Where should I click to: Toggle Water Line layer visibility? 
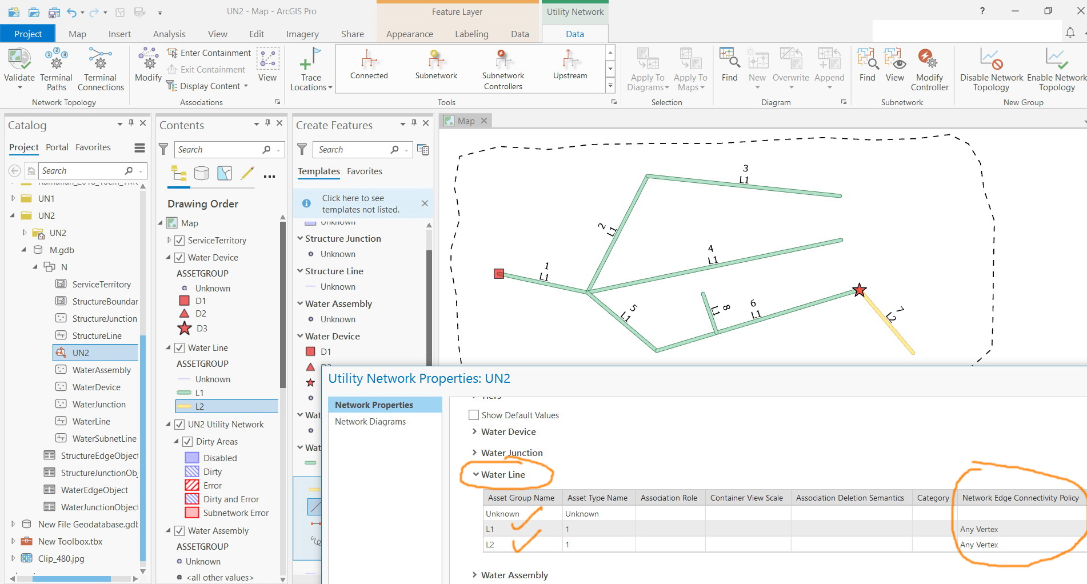179,348
